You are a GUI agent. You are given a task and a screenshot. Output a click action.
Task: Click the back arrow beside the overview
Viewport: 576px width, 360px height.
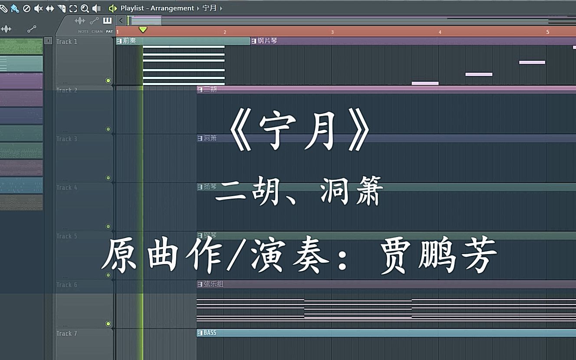[x=121, y=20]
